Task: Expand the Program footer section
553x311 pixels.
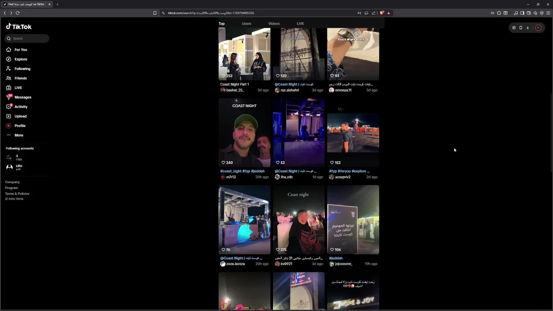Action: click(12, 188)
